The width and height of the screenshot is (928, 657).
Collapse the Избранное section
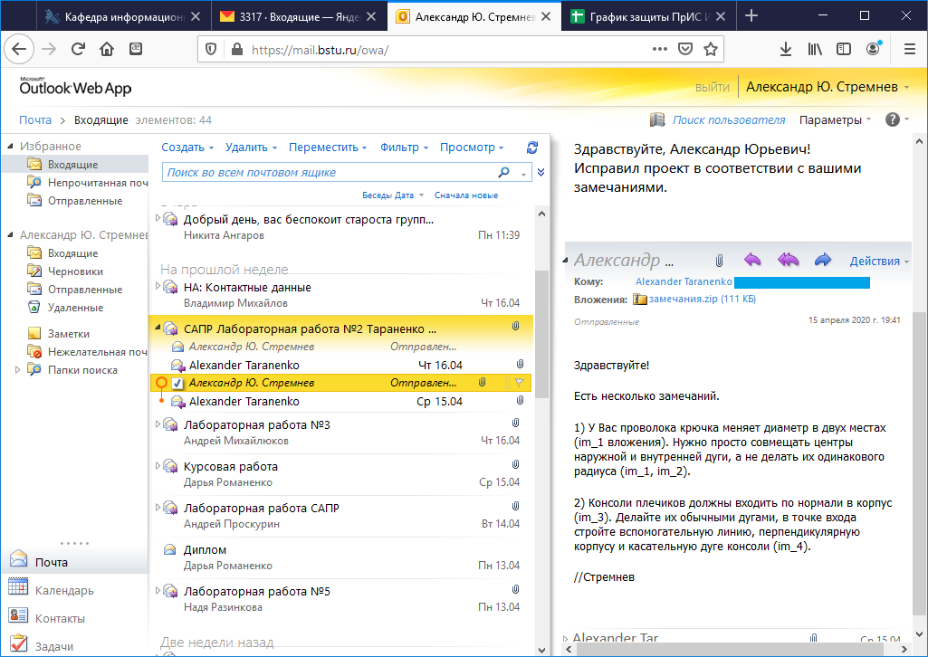[10, 146]
